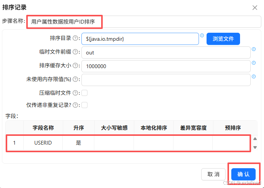Click row number 1 in the fields table
Screen dimensions: 264x188
click(14, 143)
